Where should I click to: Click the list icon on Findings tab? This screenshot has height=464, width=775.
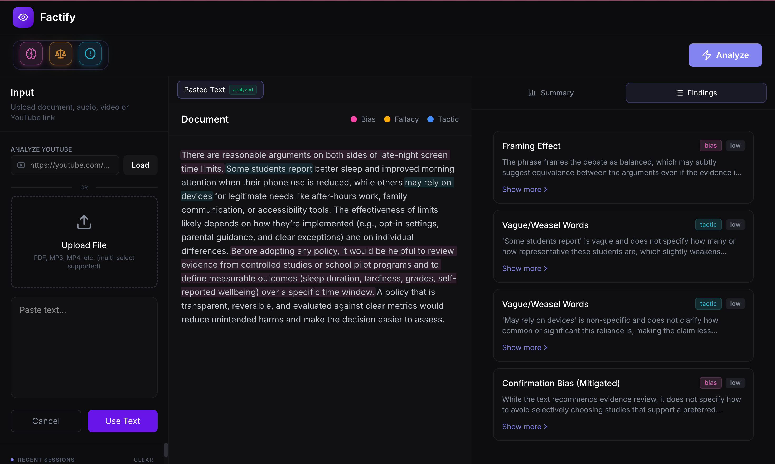pyautogui.click(x=679, y=93)
